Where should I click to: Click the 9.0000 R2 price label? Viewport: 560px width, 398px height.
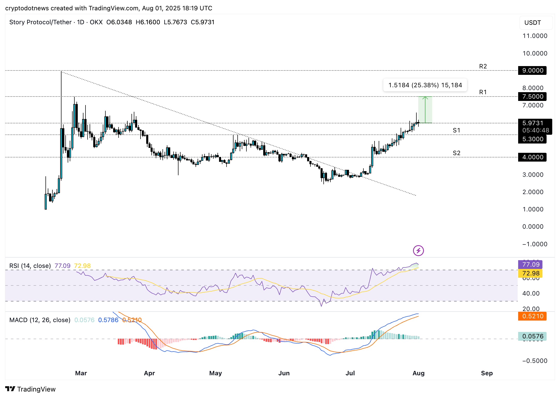coord(532,70)
